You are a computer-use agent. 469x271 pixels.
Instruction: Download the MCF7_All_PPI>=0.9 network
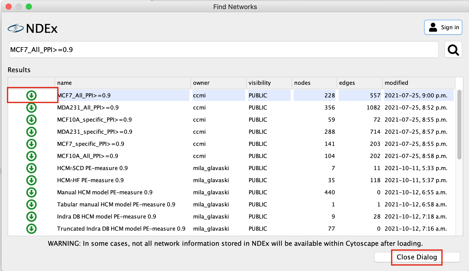click(31, 95)
